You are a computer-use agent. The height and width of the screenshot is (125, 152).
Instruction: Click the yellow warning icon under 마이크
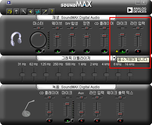pos(117,51)
